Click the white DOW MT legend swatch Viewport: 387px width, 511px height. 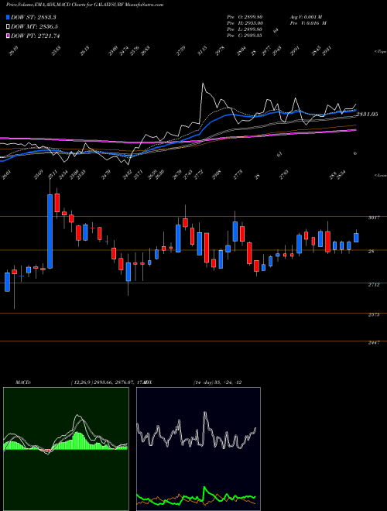tap(8, 27)
